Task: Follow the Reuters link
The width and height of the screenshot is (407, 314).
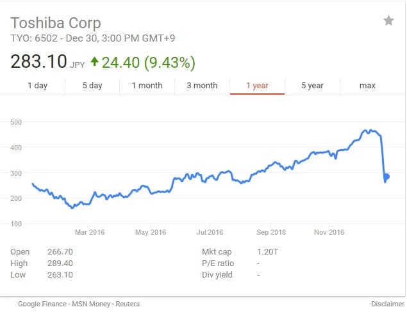Action: coord(126,304)
